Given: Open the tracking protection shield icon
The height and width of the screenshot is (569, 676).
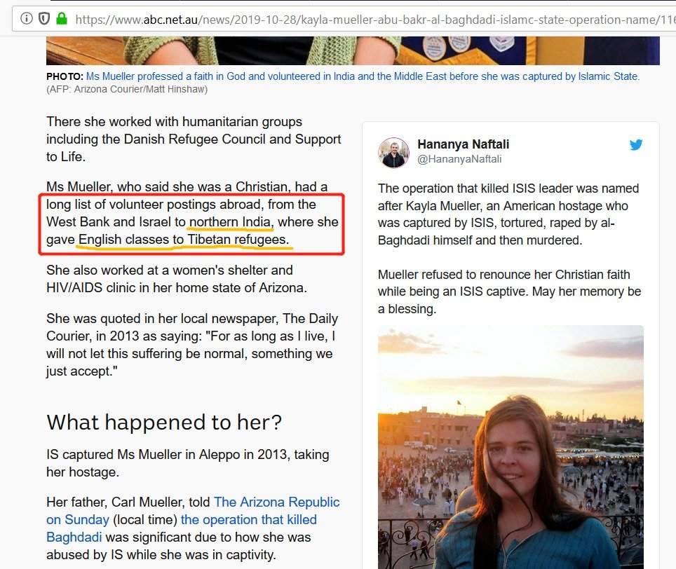Looking at the screenshot, I should click(x=44, y=18).
